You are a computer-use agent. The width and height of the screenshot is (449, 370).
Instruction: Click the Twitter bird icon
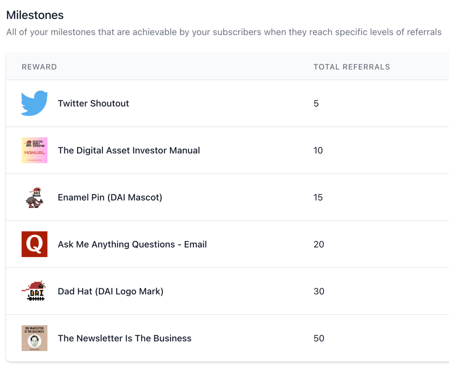tap(34, 103)
